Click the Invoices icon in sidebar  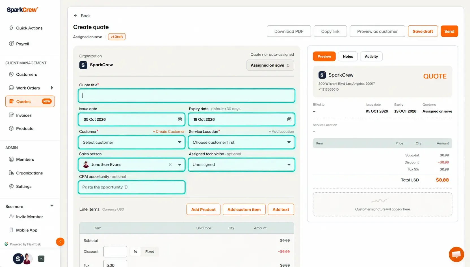(x=11, y=115)
